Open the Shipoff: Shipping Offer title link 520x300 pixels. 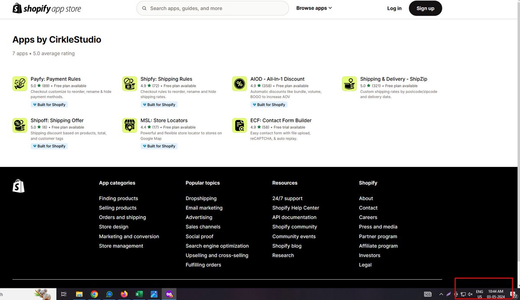click(57, 121)
